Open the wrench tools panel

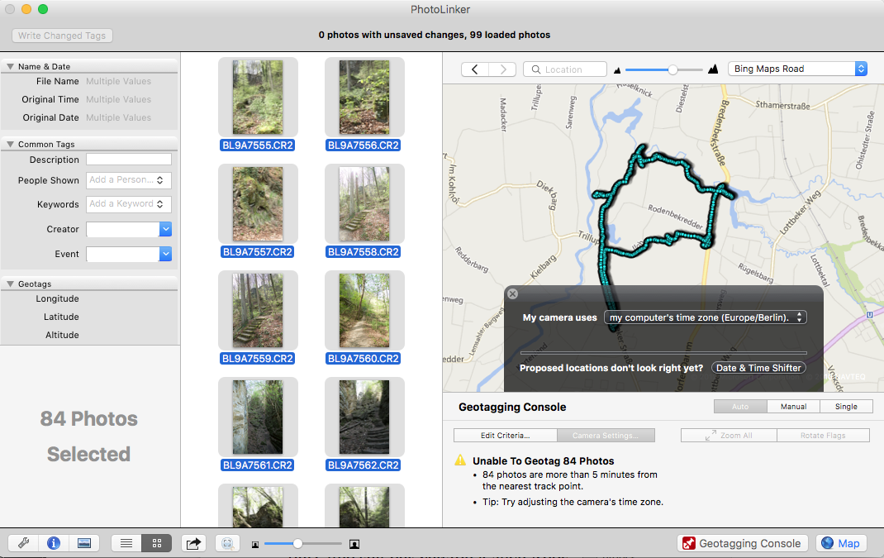click(24, 543)
